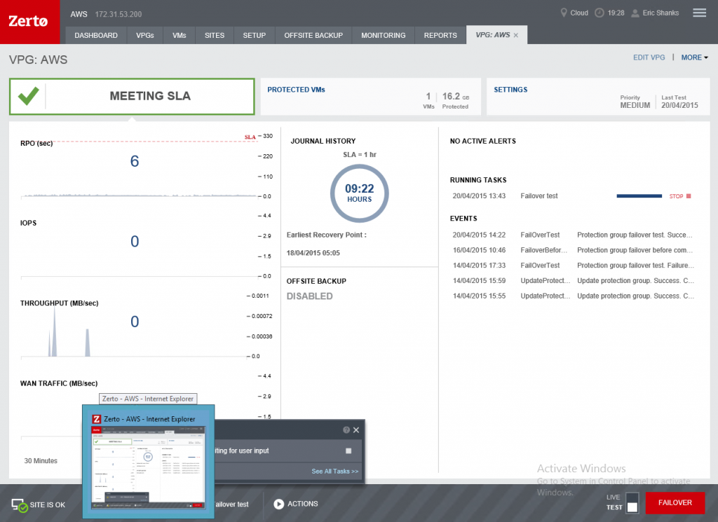Screen dimensions: 718x522
Task: Open the Dashboard tab
Action: (x=96, y=35)
